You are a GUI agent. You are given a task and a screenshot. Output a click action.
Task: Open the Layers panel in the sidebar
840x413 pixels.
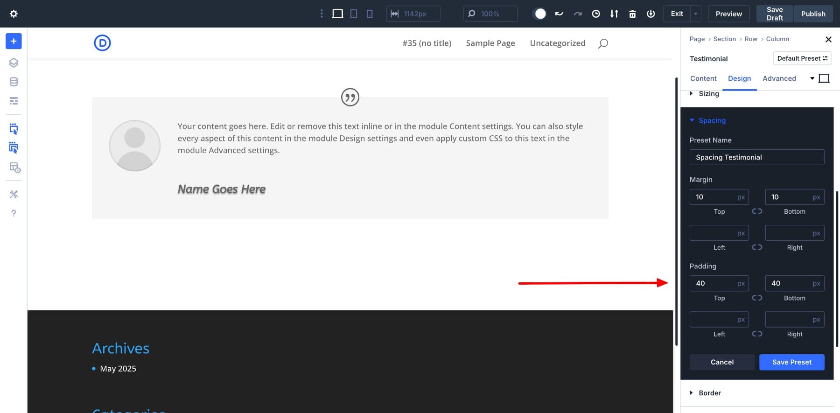tap(14, 63)
